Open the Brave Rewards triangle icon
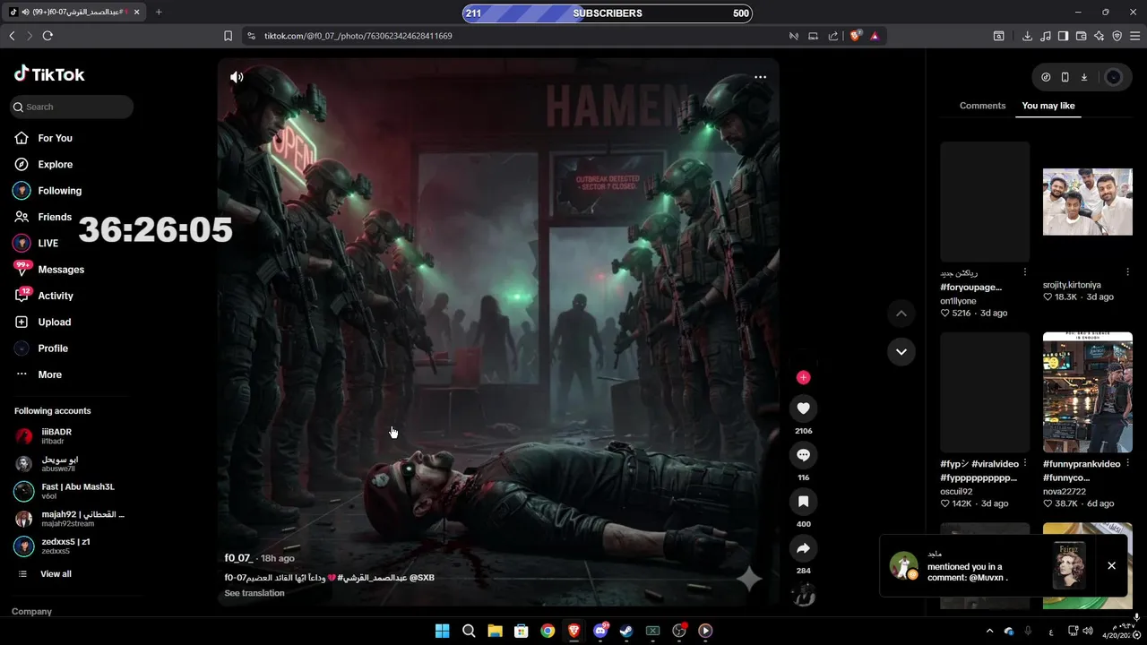Screen dimensions: 1147x645 tap(875, 36)
